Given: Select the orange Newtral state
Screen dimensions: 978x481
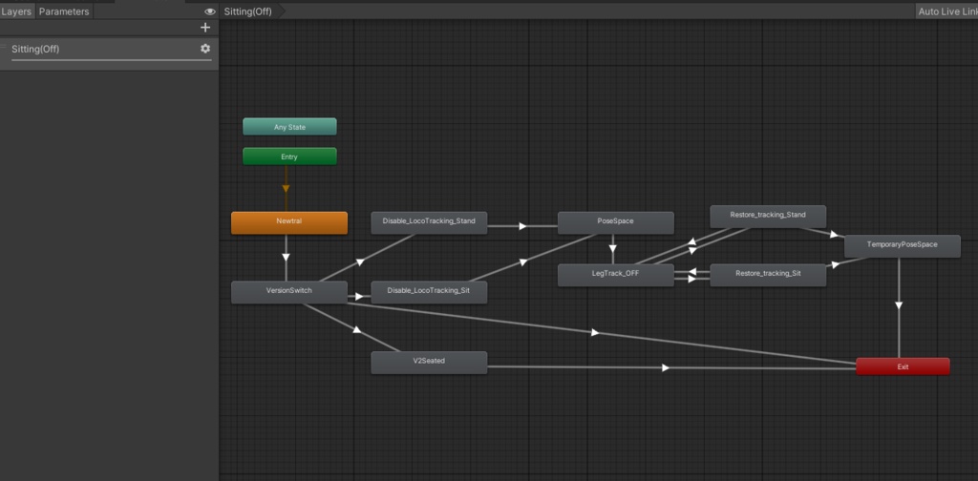Looking at the screenshot, I should coord(289,223).
